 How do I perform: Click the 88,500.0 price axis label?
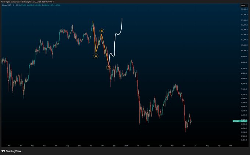[x=244, y=73]
